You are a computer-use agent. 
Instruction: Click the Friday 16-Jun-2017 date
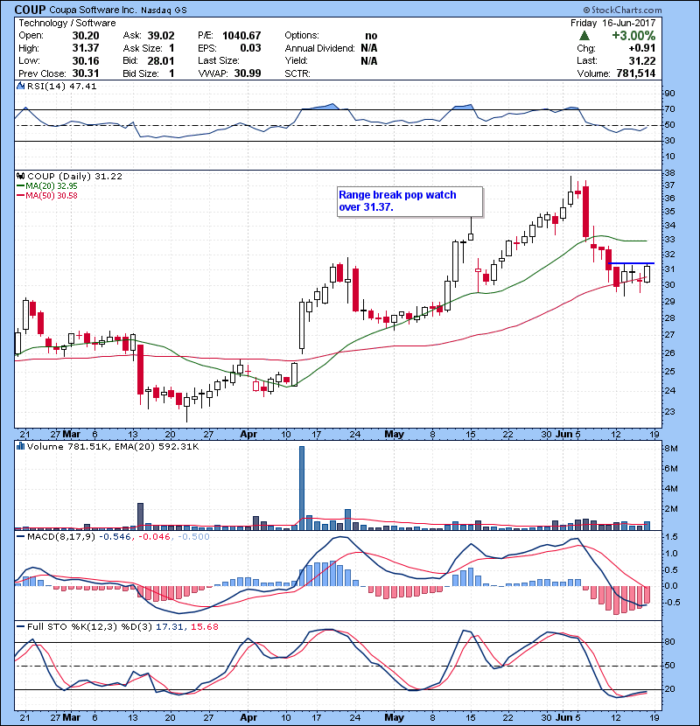612,23
